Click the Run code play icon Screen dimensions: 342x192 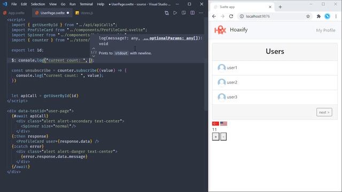[175, 13]
